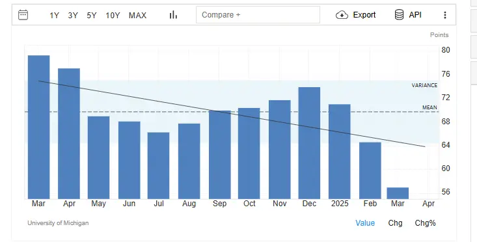Switch chart to Value view
477x242 pixels.
point(365,223)
